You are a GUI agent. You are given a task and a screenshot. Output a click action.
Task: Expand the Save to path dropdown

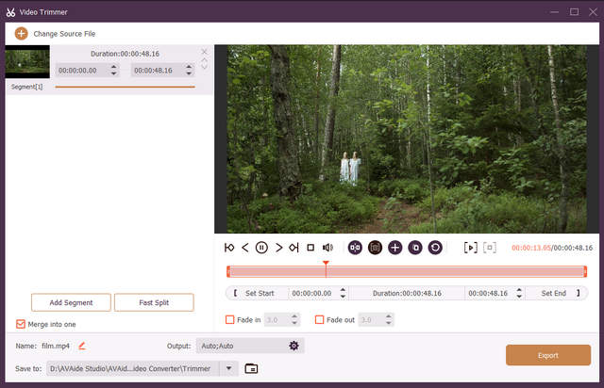pos(228,368)
